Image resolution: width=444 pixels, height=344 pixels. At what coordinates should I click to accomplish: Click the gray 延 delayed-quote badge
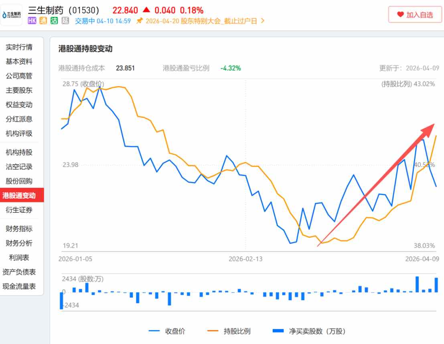[x=65, y=21]
